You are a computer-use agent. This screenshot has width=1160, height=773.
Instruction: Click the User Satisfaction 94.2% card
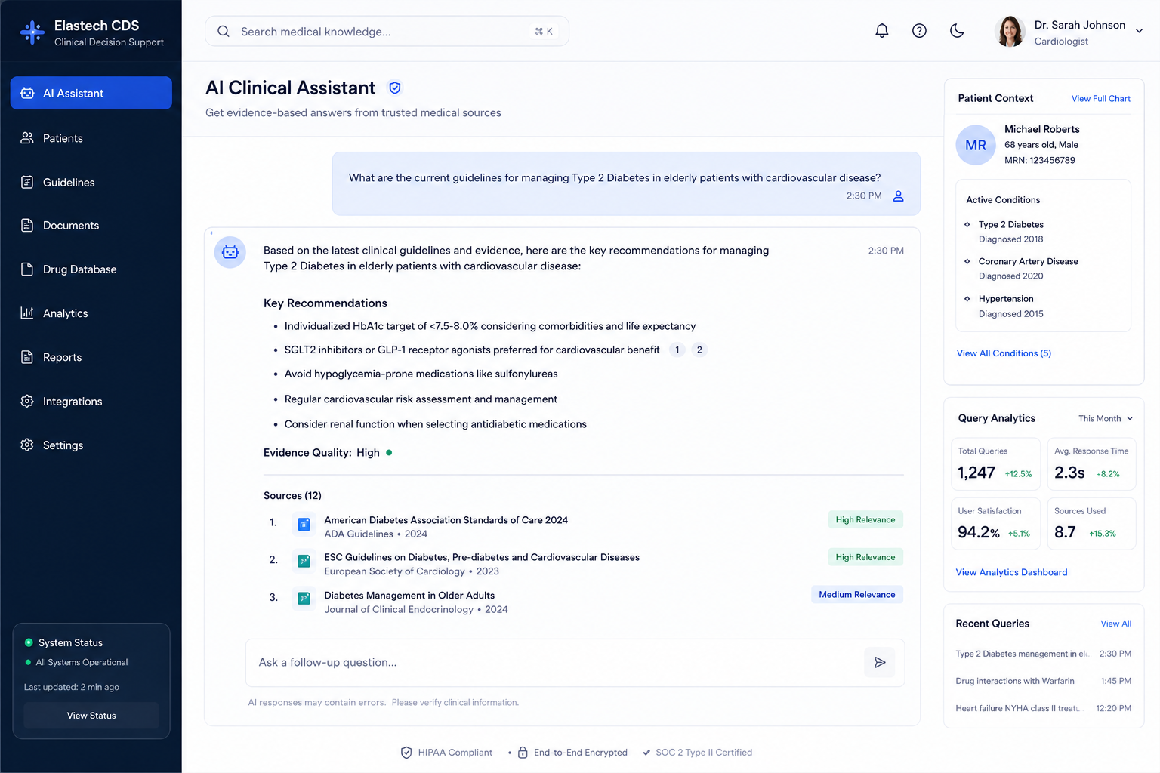(995, 524)
